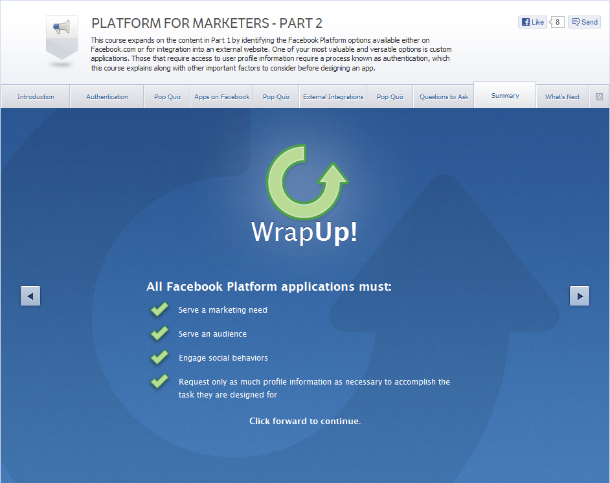Click the course description paragraph
Screen dimensions: 610x483
coord(271,54)
